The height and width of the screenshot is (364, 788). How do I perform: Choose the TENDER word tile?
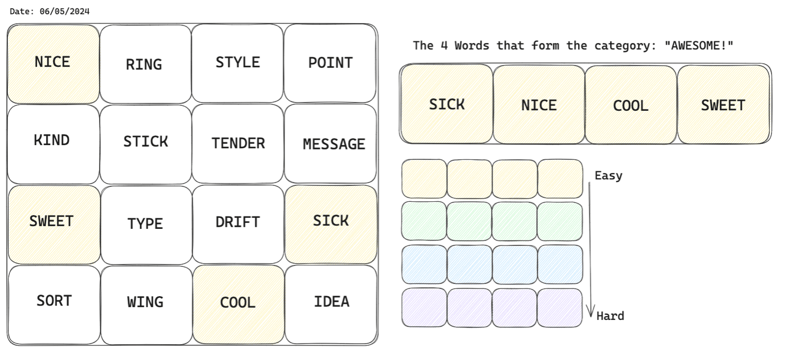[238, 143]
